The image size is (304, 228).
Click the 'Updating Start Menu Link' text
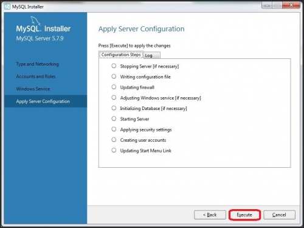146,151
